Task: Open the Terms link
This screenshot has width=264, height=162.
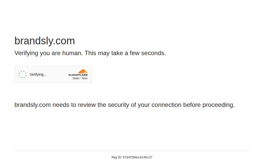Action: (x=85, y=78)
